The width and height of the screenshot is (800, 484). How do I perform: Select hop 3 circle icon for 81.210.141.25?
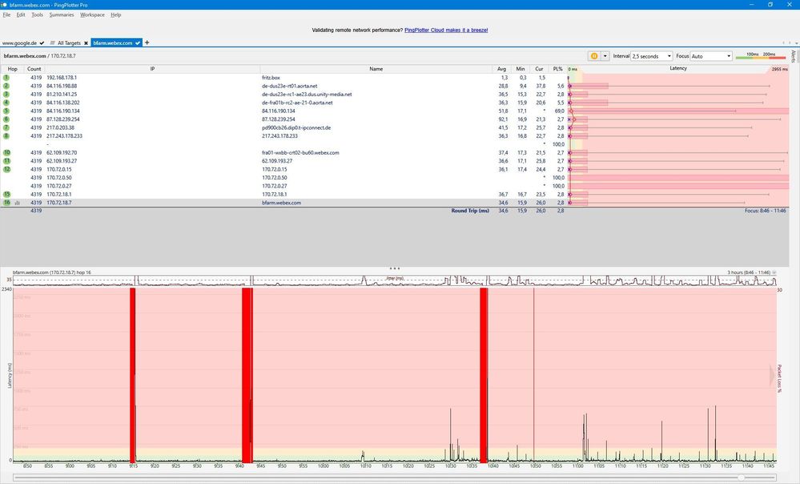click(6, 94)
